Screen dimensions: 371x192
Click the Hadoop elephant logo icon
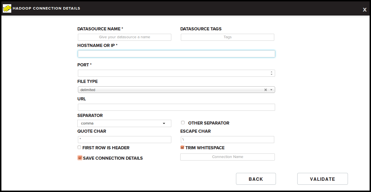coord(7,8)
